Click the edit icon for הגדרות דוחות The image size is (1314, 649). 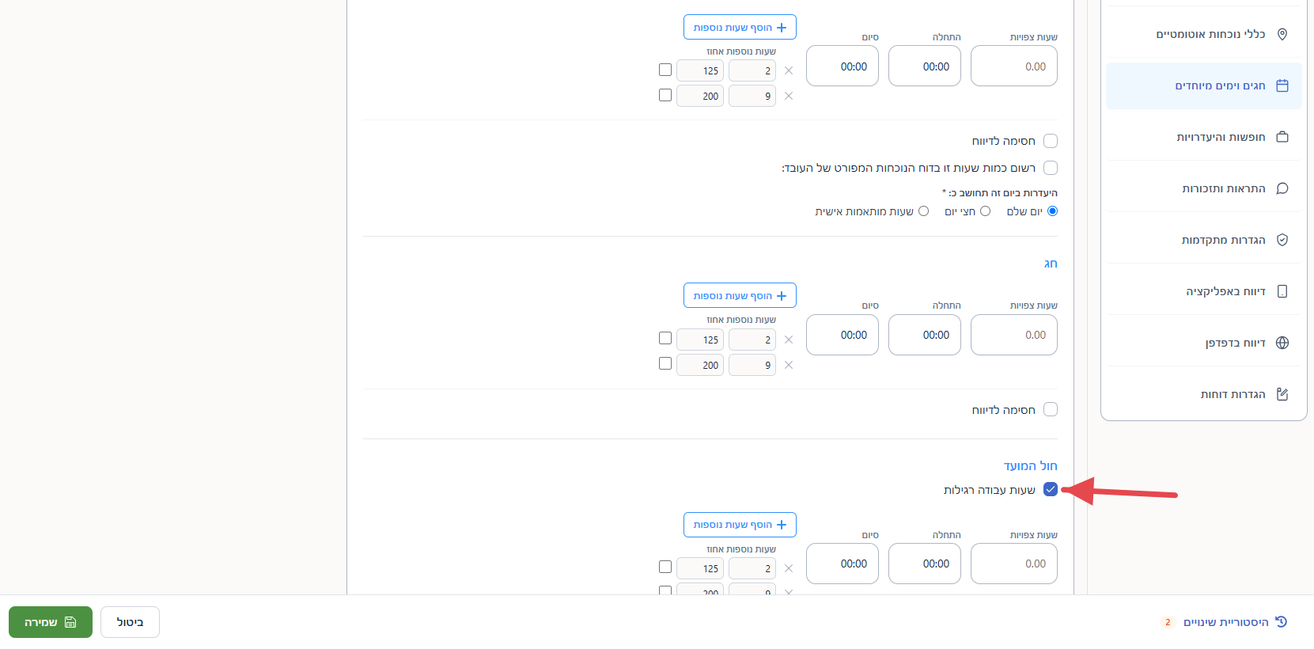pyautogui.click(x=1282, y=394)
